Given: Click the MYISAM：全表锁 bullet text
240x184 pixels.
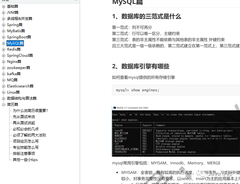Looking at the screenshot, I should [181, 176].
